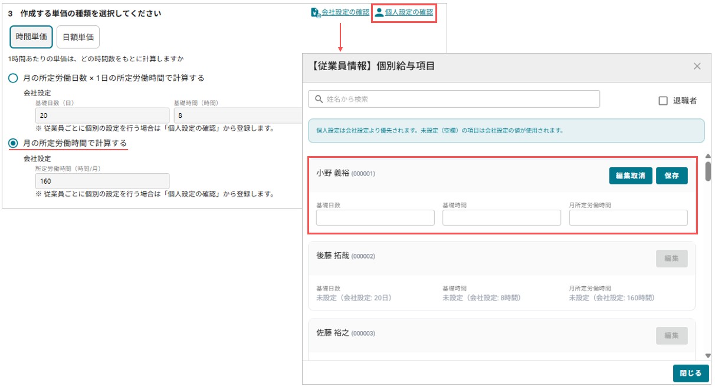
Task: Select the 月の所定労働時間で計算する radio button
Action: tap(13, 143)
